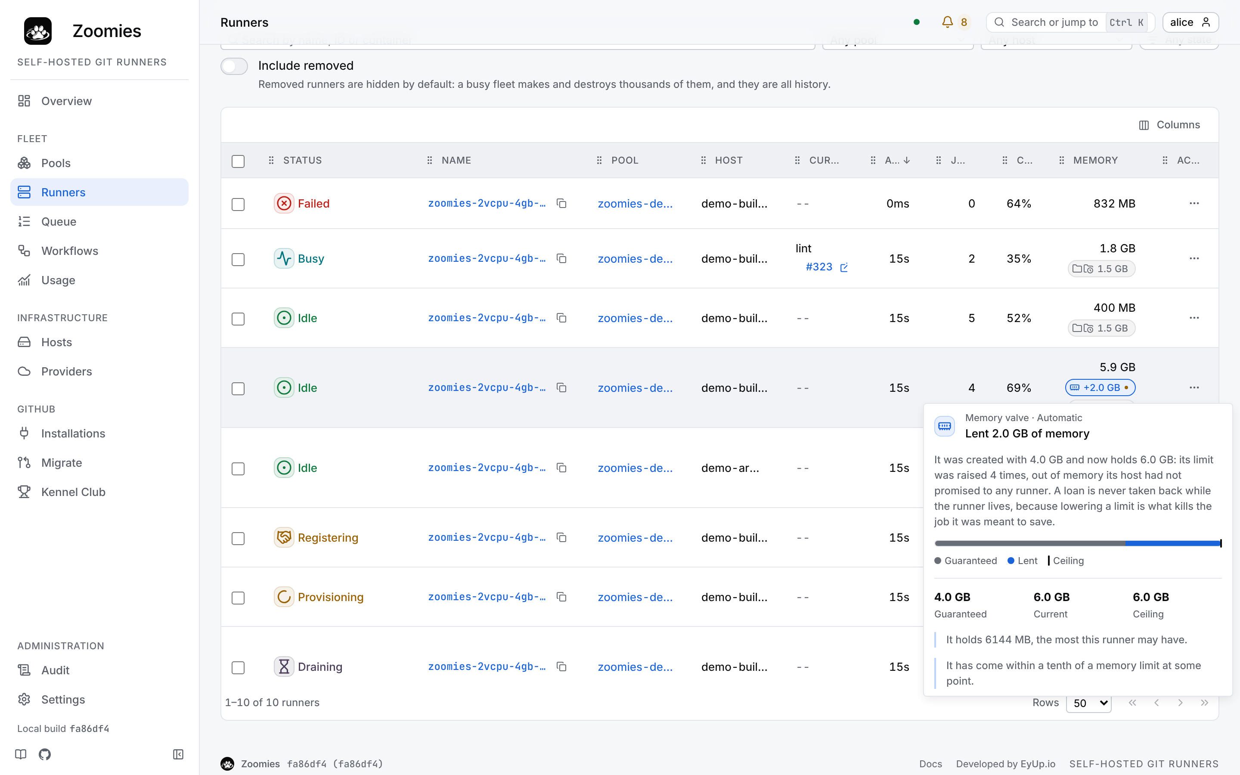This screenshot has width=1240, height=775.
Task: Navigate to Queue in sidebar
Action: coord(99,221)
